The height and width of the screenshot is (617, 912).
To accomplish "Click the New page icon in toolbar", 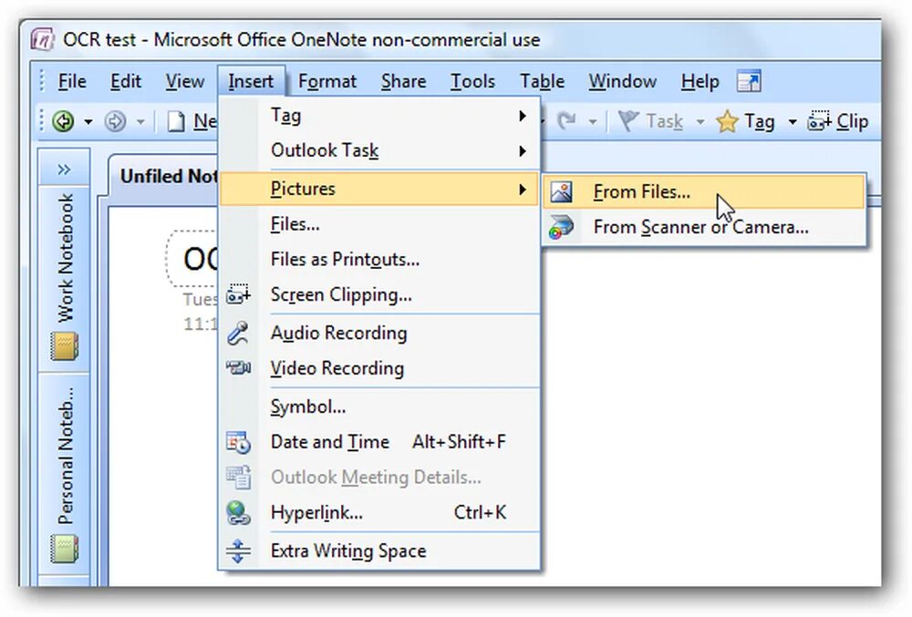I will coord(176,121).
